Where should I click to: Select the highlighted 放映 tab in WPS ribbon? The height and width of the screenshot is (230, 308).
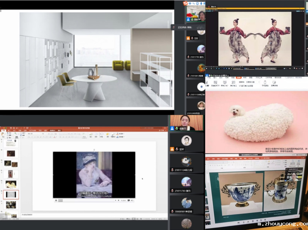point(239,78)
